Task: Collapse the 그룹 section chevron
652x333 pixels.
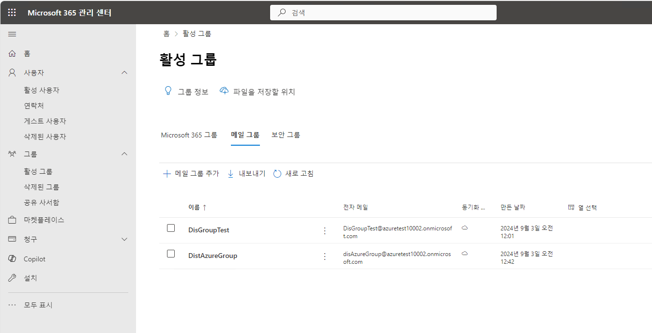Action: click(124, 154)
